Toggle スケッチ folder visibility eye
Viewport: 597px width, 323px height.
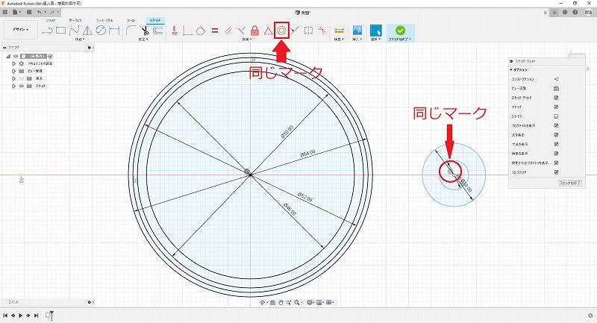click(x=21, y=86)
